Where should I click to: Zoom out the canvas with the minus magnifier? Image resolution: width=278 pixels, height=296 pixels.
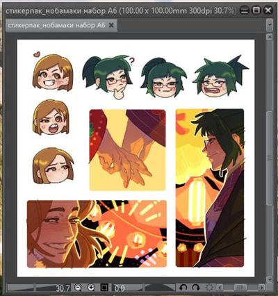pyautogui.click(x=79, y=288)
